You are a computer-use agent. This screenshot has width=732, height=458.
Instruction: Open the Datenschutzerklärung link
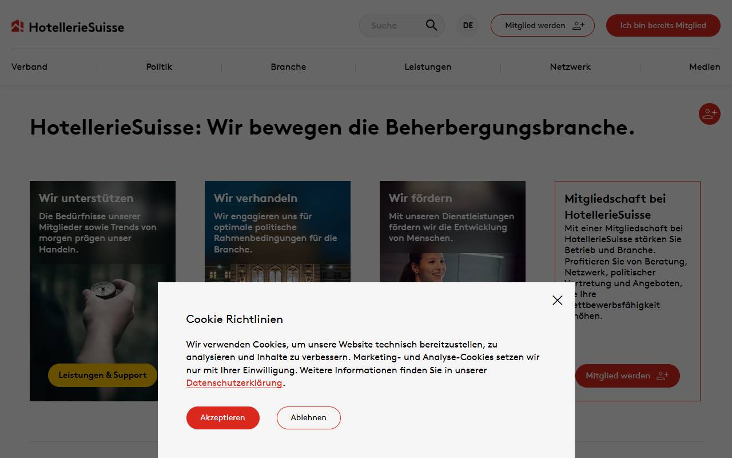click(234, 383)
